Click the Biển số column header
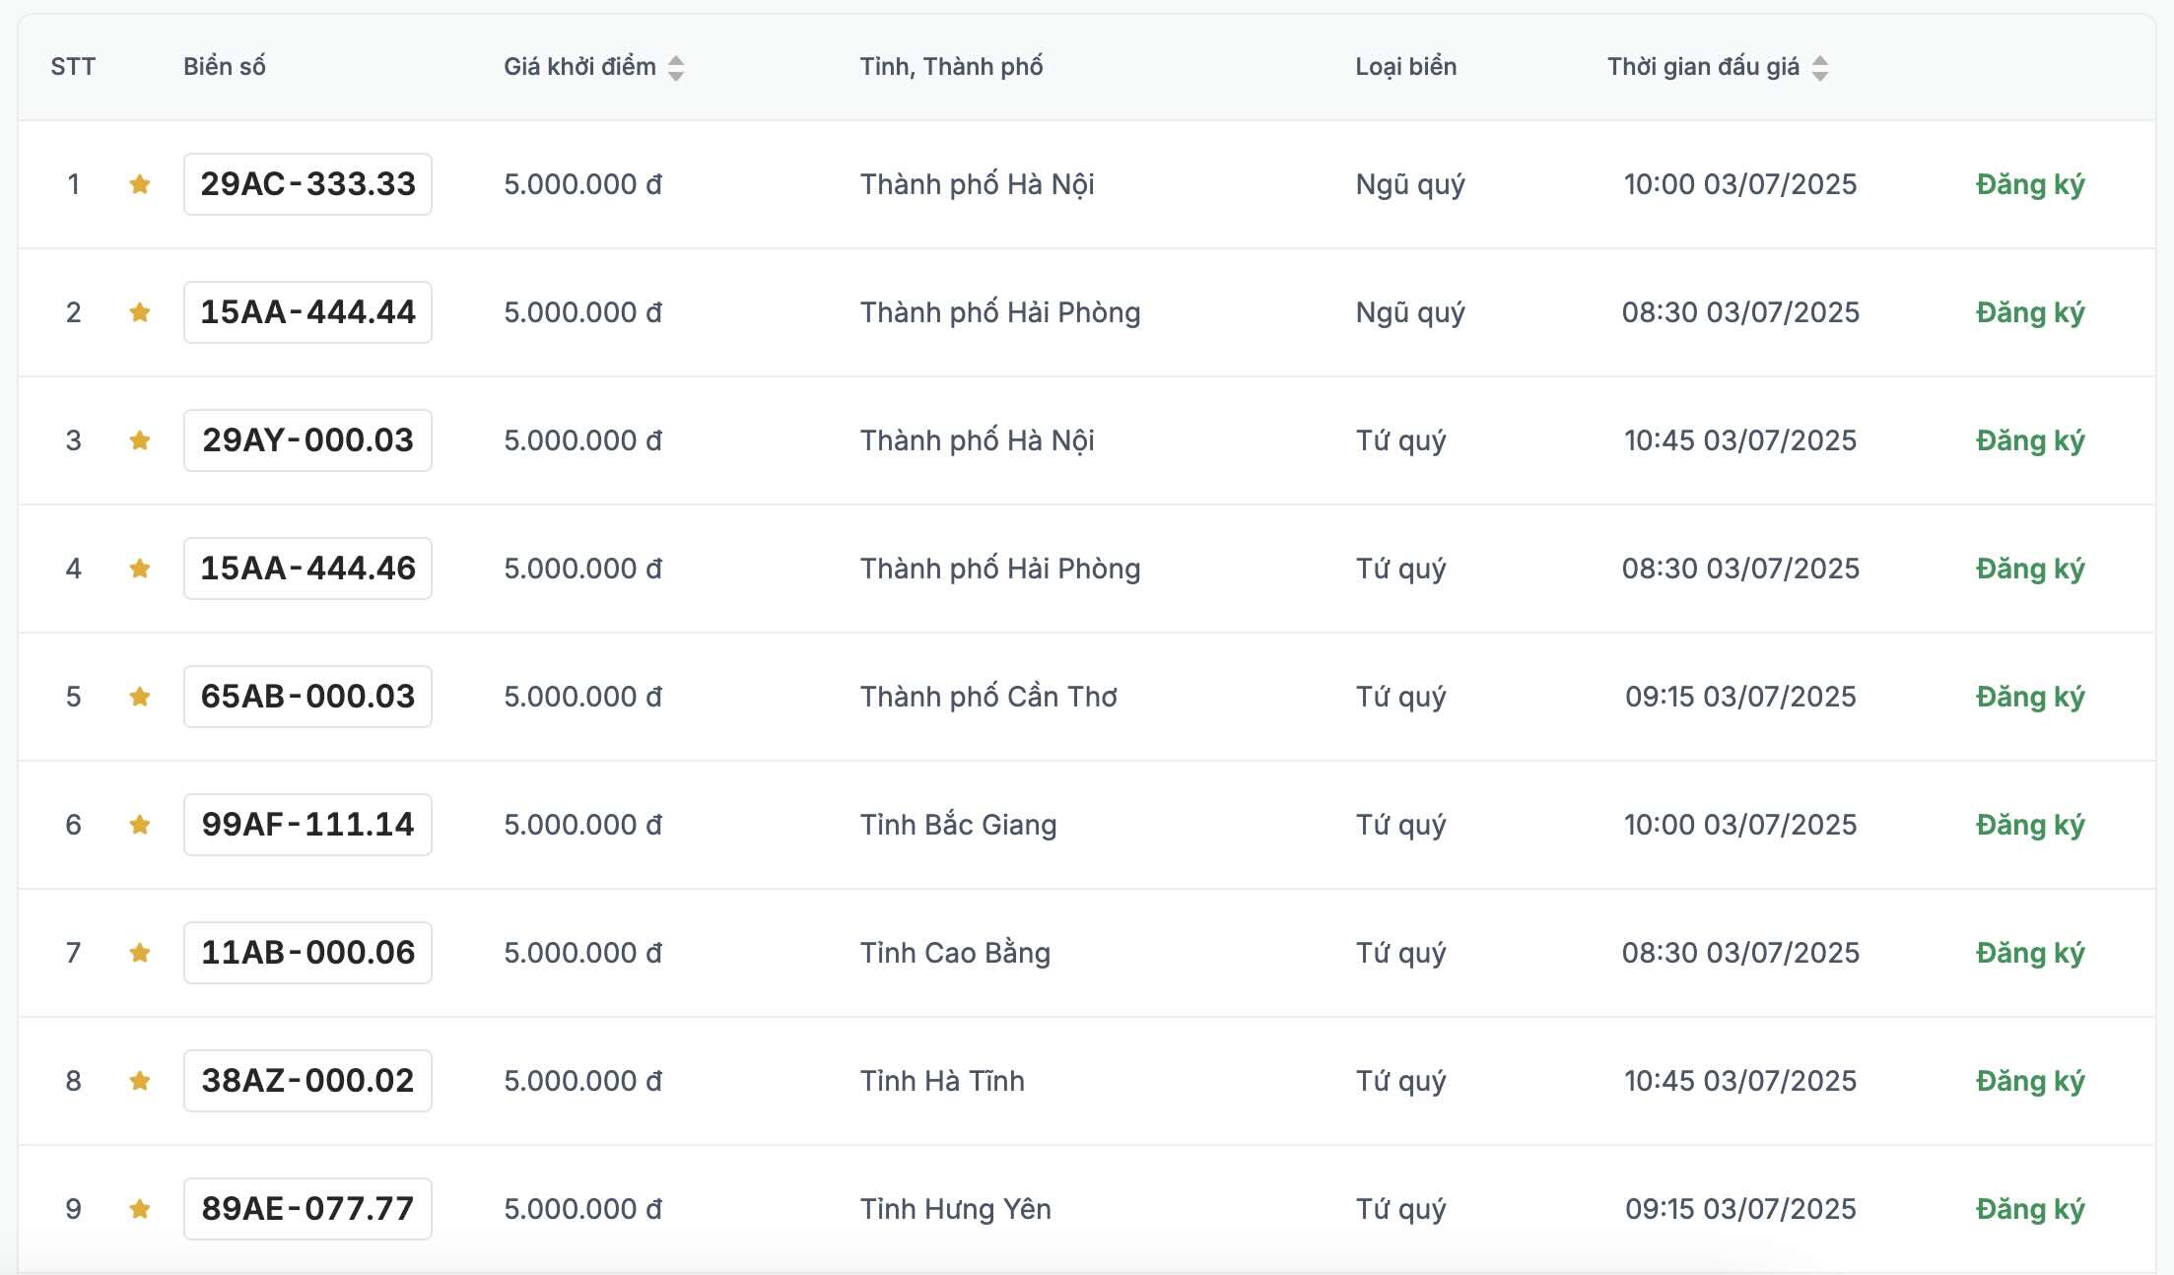Image resolution: width=2174 pixels, height=1275 pixels. 225,67
